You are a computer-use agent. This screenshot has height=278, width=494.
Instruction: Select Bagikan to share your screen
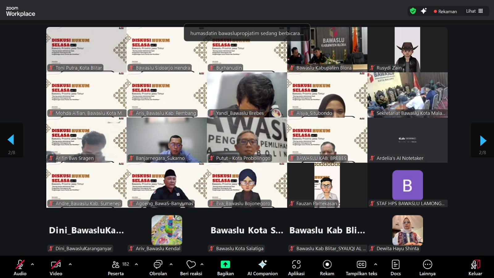pos(225,267)
